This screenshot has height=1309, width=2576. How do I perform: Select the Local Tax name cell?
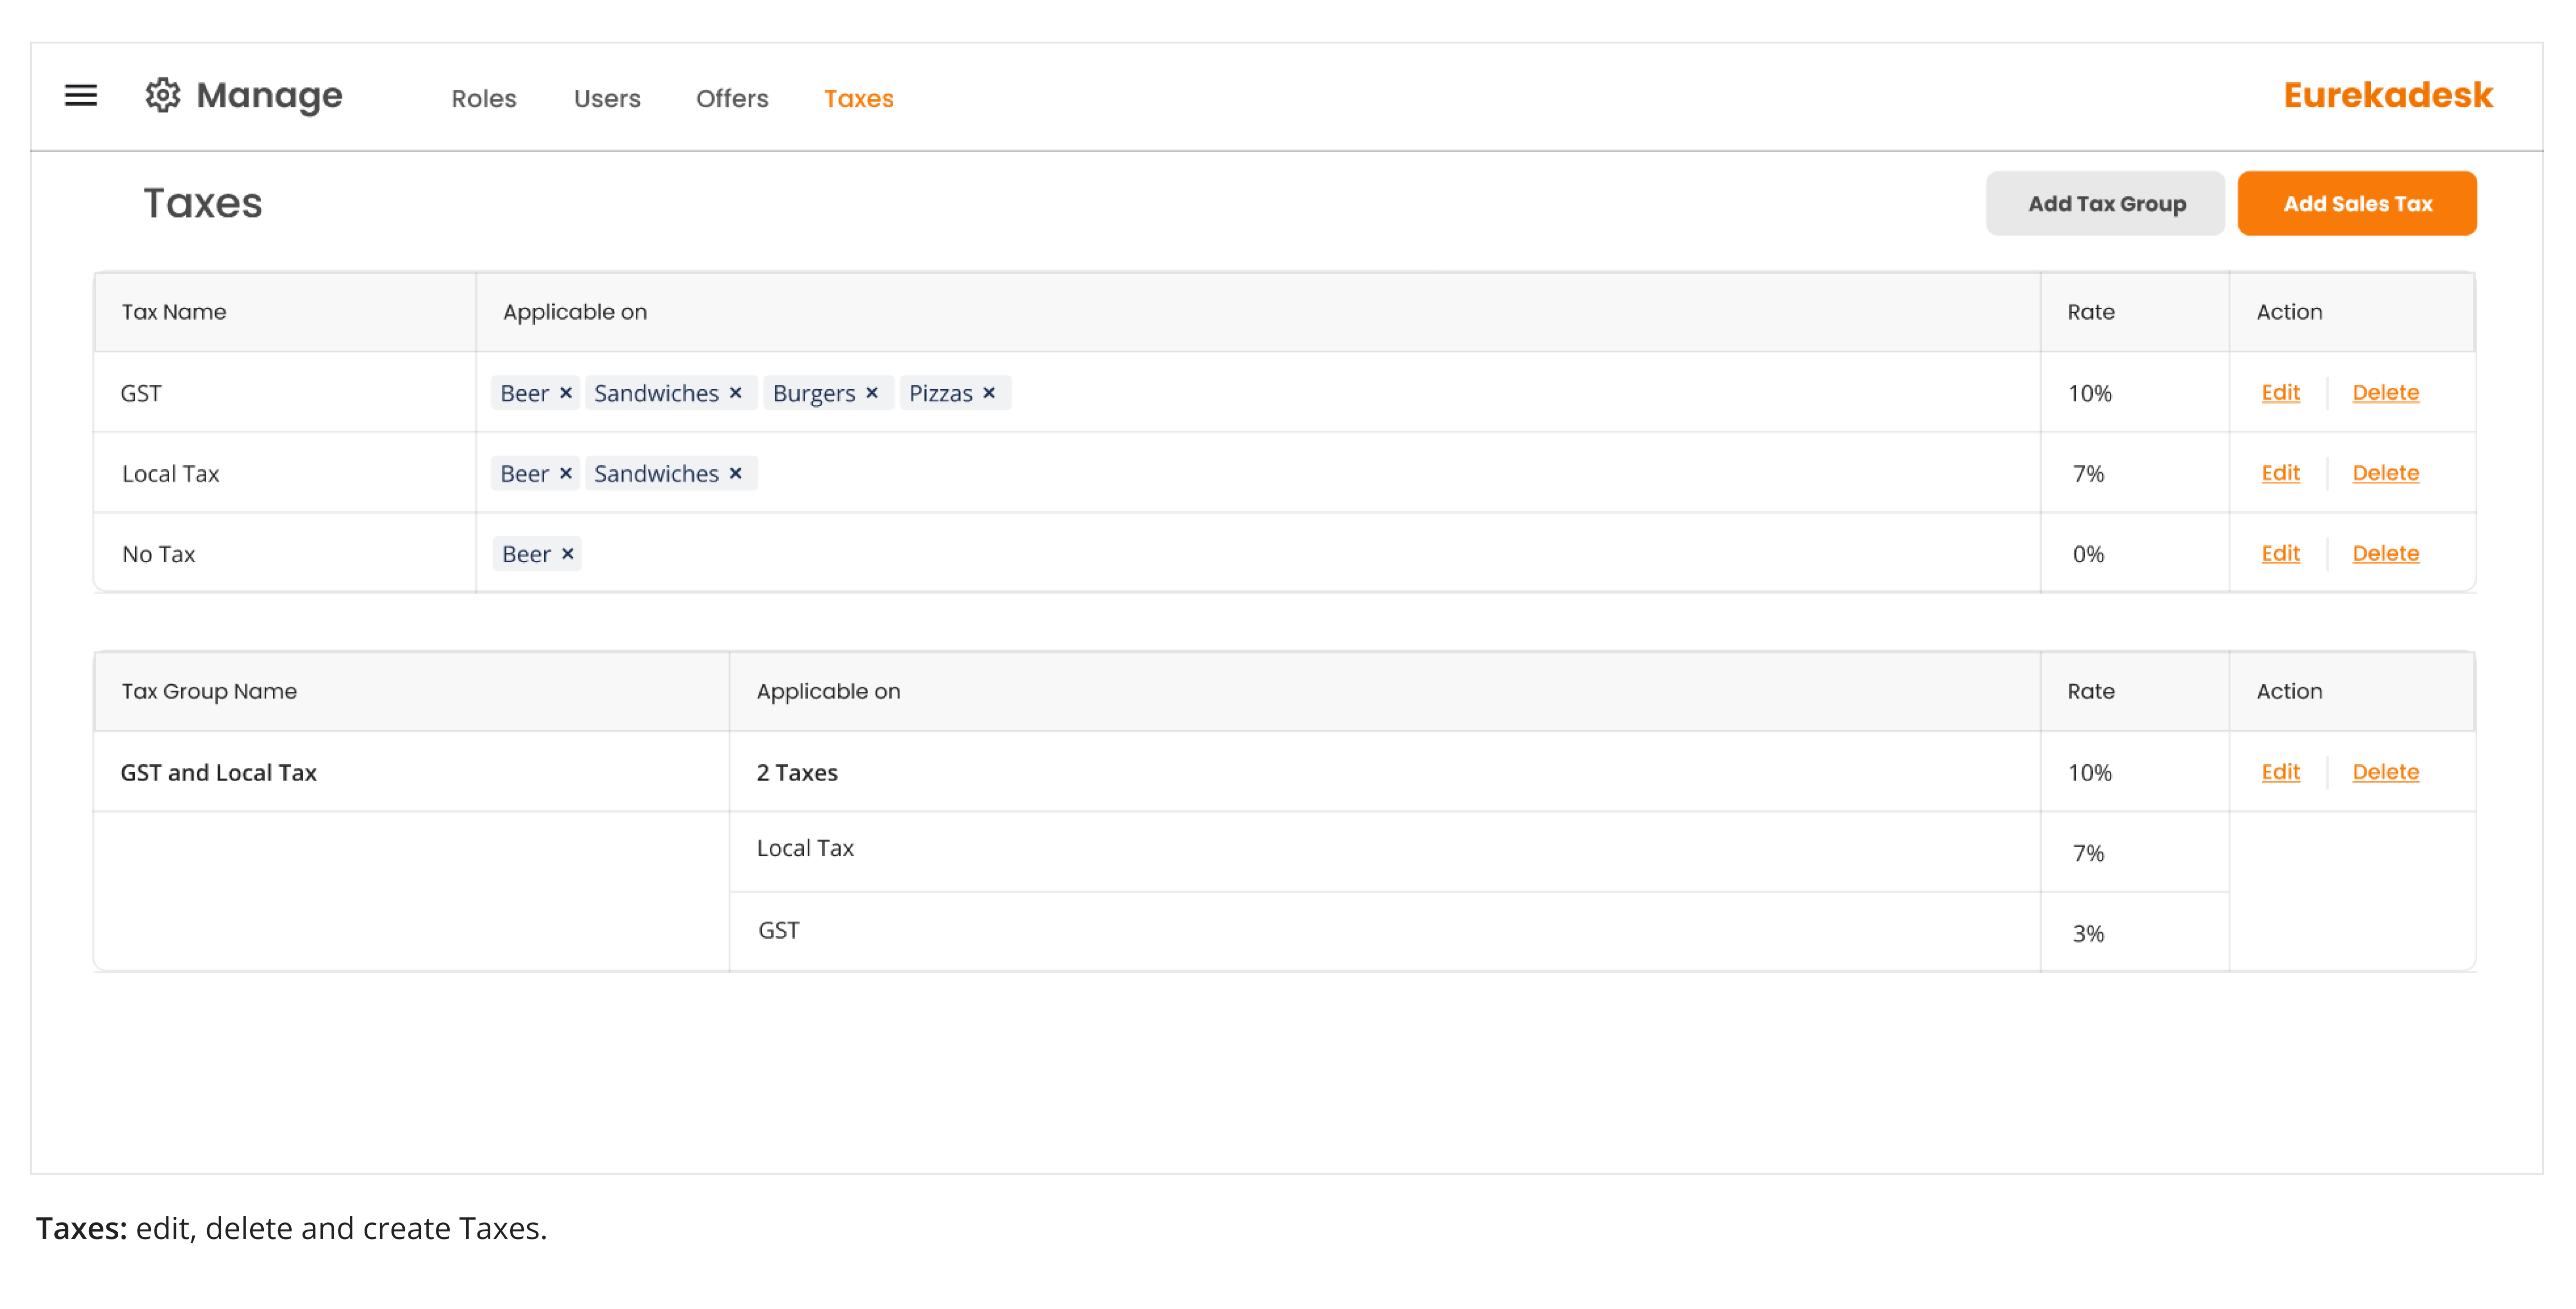(x=285, y=473)
